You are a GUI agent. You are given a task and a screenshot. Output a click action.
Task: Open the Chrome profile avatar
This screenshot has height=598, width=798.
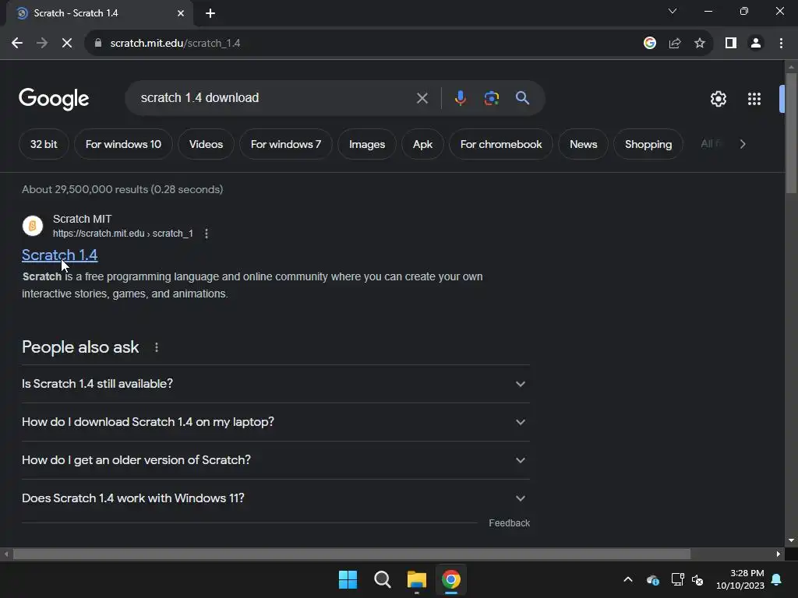(756, 44)
